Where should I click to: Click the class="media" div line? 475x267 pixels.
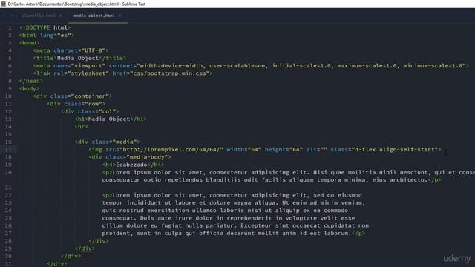click(x=107, y=142)
